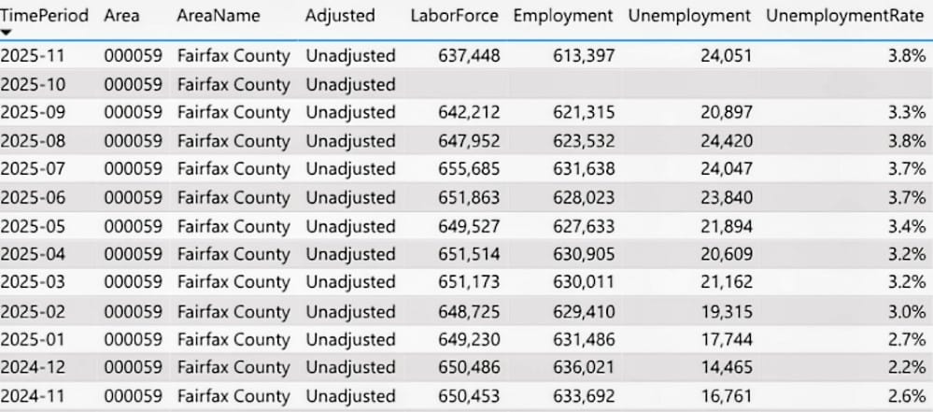Screen dimensions: 933x412
Task: Sort by the TimePeriod column header
Action: click(45, 16)
